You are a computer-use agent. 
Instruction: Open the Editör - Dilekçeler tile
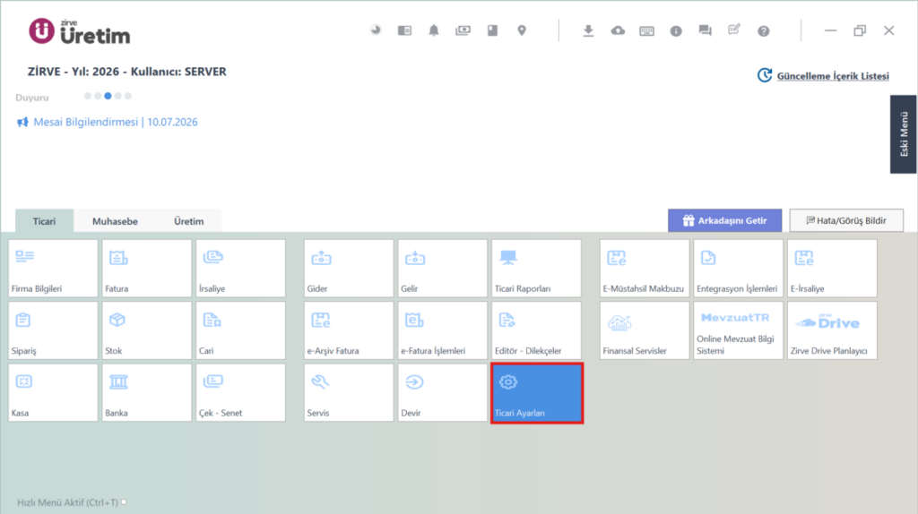click(x=536, y=330)
